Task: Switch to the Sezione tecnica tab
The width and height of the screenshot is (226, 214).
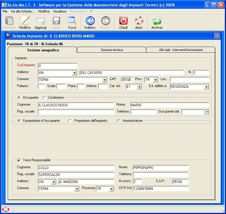Action: [x=112, y=50]
